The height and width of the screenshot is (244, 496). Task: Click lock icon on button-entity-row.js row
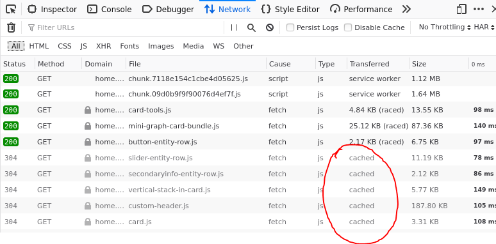[88, 142]
